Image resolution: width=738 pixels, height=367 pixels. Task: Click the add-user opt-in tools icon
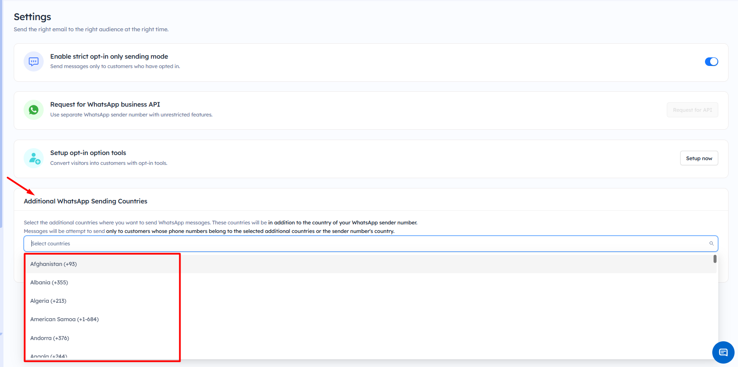pos(33,158)
